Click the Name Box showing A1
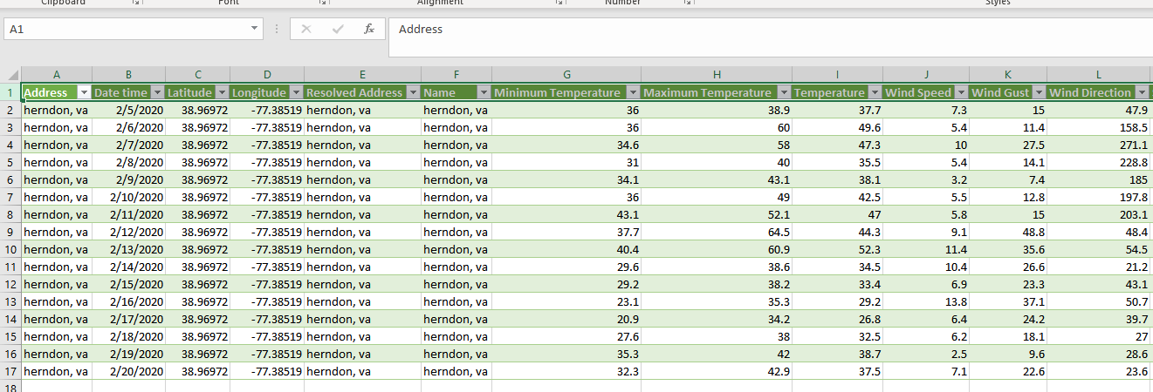 [x=122, y=29]
